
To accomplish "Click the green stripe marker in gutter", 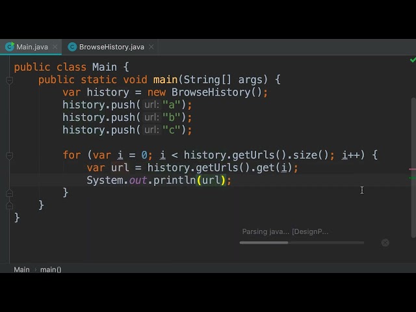I will pos(412,177).
